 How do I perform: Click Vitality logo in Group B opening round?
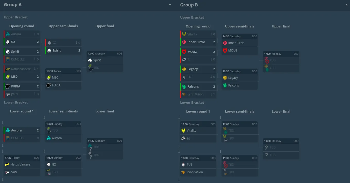(x=184, y=34)
